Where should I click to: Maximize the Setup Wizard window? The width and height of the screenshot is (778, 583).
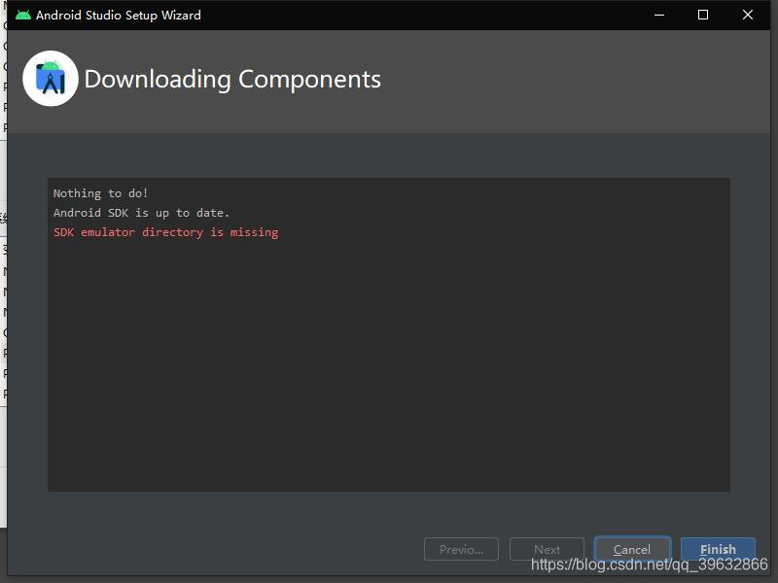pyautogui.click(x=703, y=15)
